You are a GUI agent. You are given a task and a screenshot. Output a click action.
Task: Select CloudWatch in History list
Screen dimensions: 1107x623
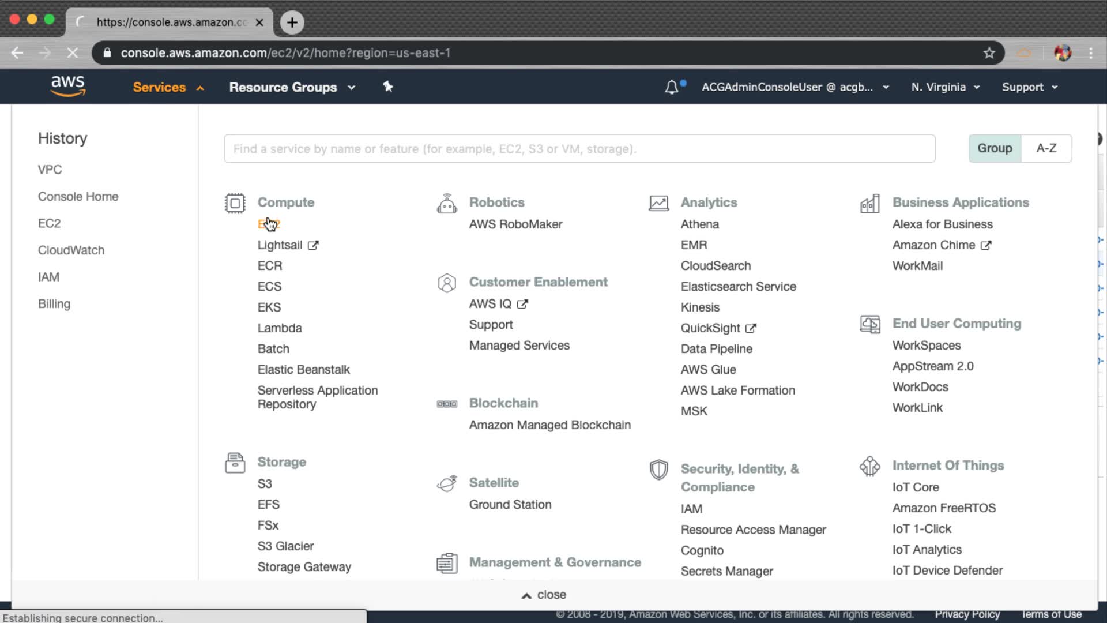coord(71,250)
